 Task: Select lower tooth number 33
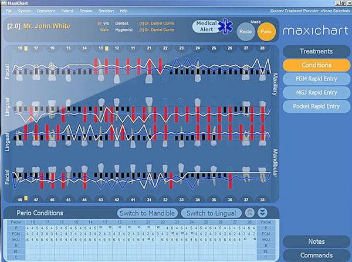[181, 200]
